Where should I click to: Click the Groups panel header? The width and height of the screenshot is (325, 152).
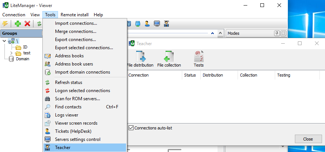[x=22, y=33]
